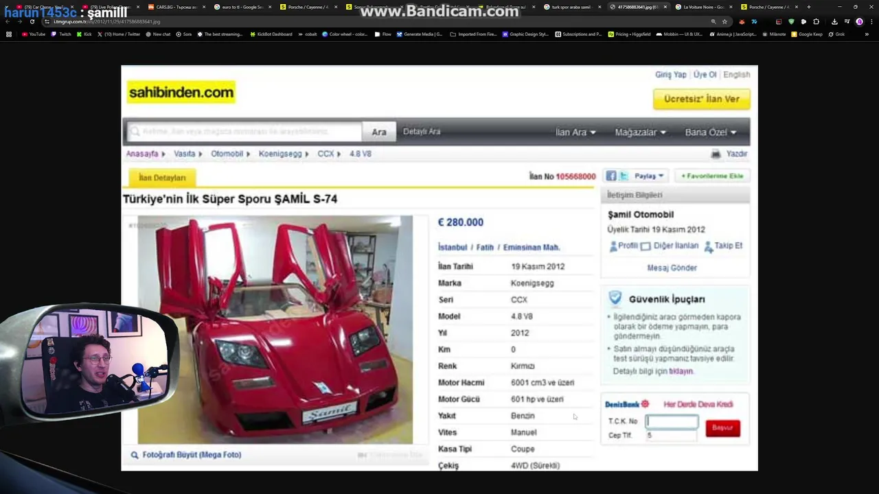Click the Favorilerime Ekle button
879x494 pixels.
pos(712,176)
